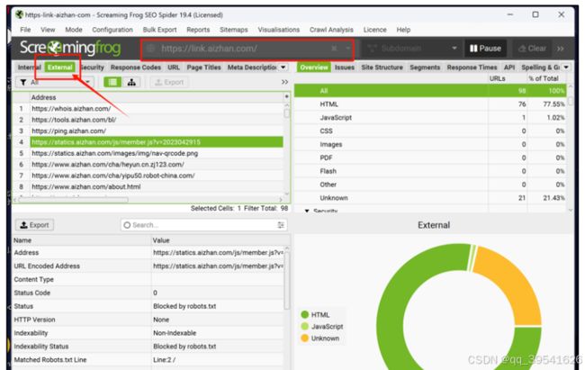585x370 pixels.
Task: Open the Issues tab
Action: pos(345,68)
